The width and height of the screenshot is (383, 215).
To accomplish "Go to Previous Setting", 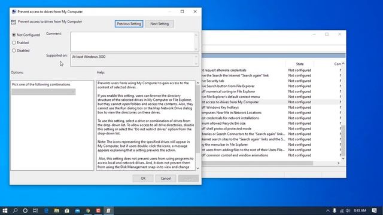I will click(x=129, y=24).
